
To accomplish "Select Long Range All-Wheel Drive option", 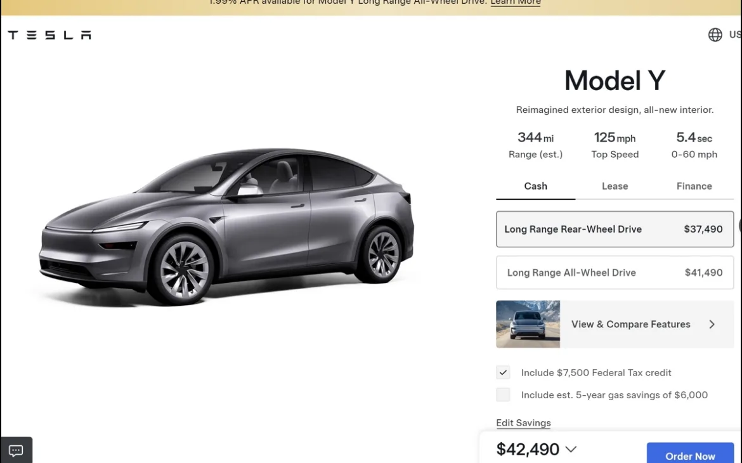I will coord(615,273).
